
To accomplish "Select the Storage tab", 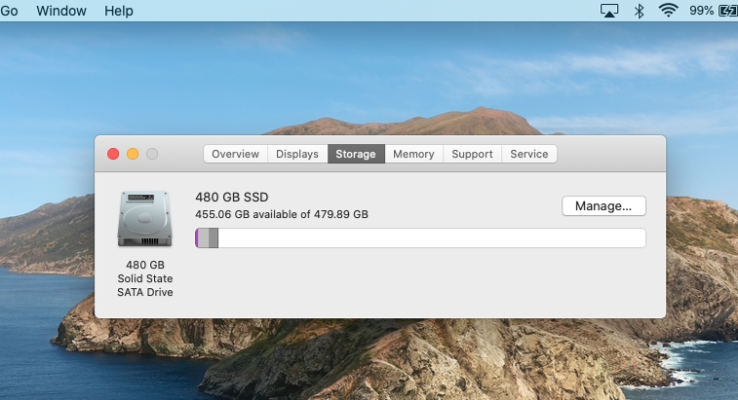I will point(356,154).
